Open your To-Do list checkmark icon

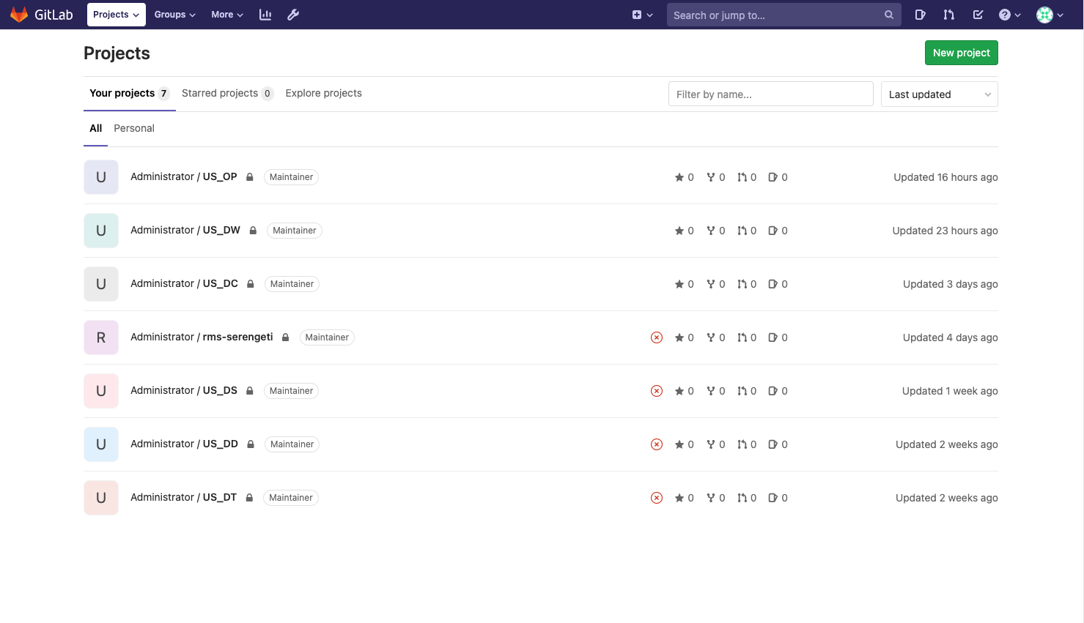click(x=978, y=15)
